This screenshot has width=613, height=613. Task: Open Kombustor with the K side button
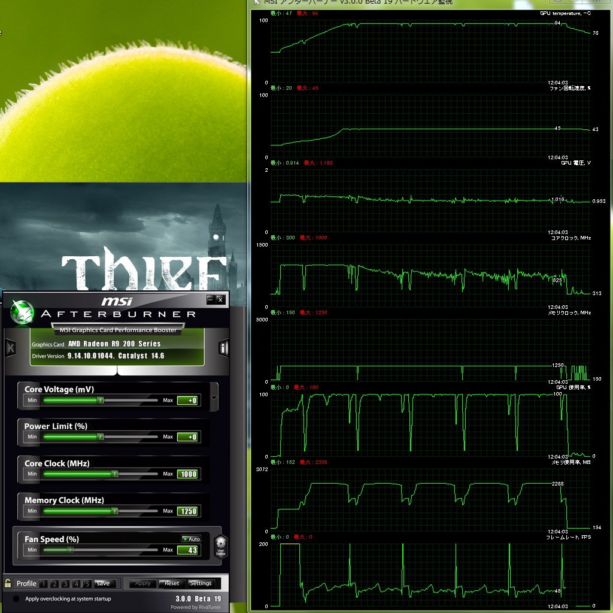11,348
